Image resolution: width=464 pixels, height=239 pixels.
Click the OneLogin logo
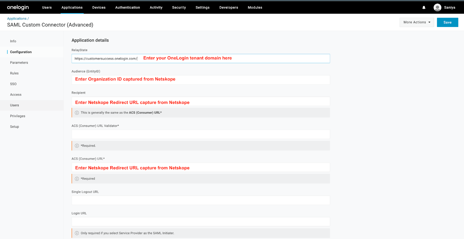[x=18, y=7]
